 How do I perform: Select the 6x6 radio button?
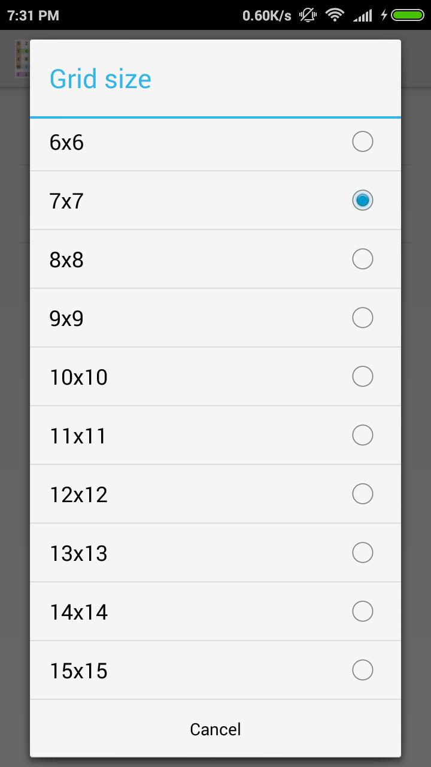[362, 142]
